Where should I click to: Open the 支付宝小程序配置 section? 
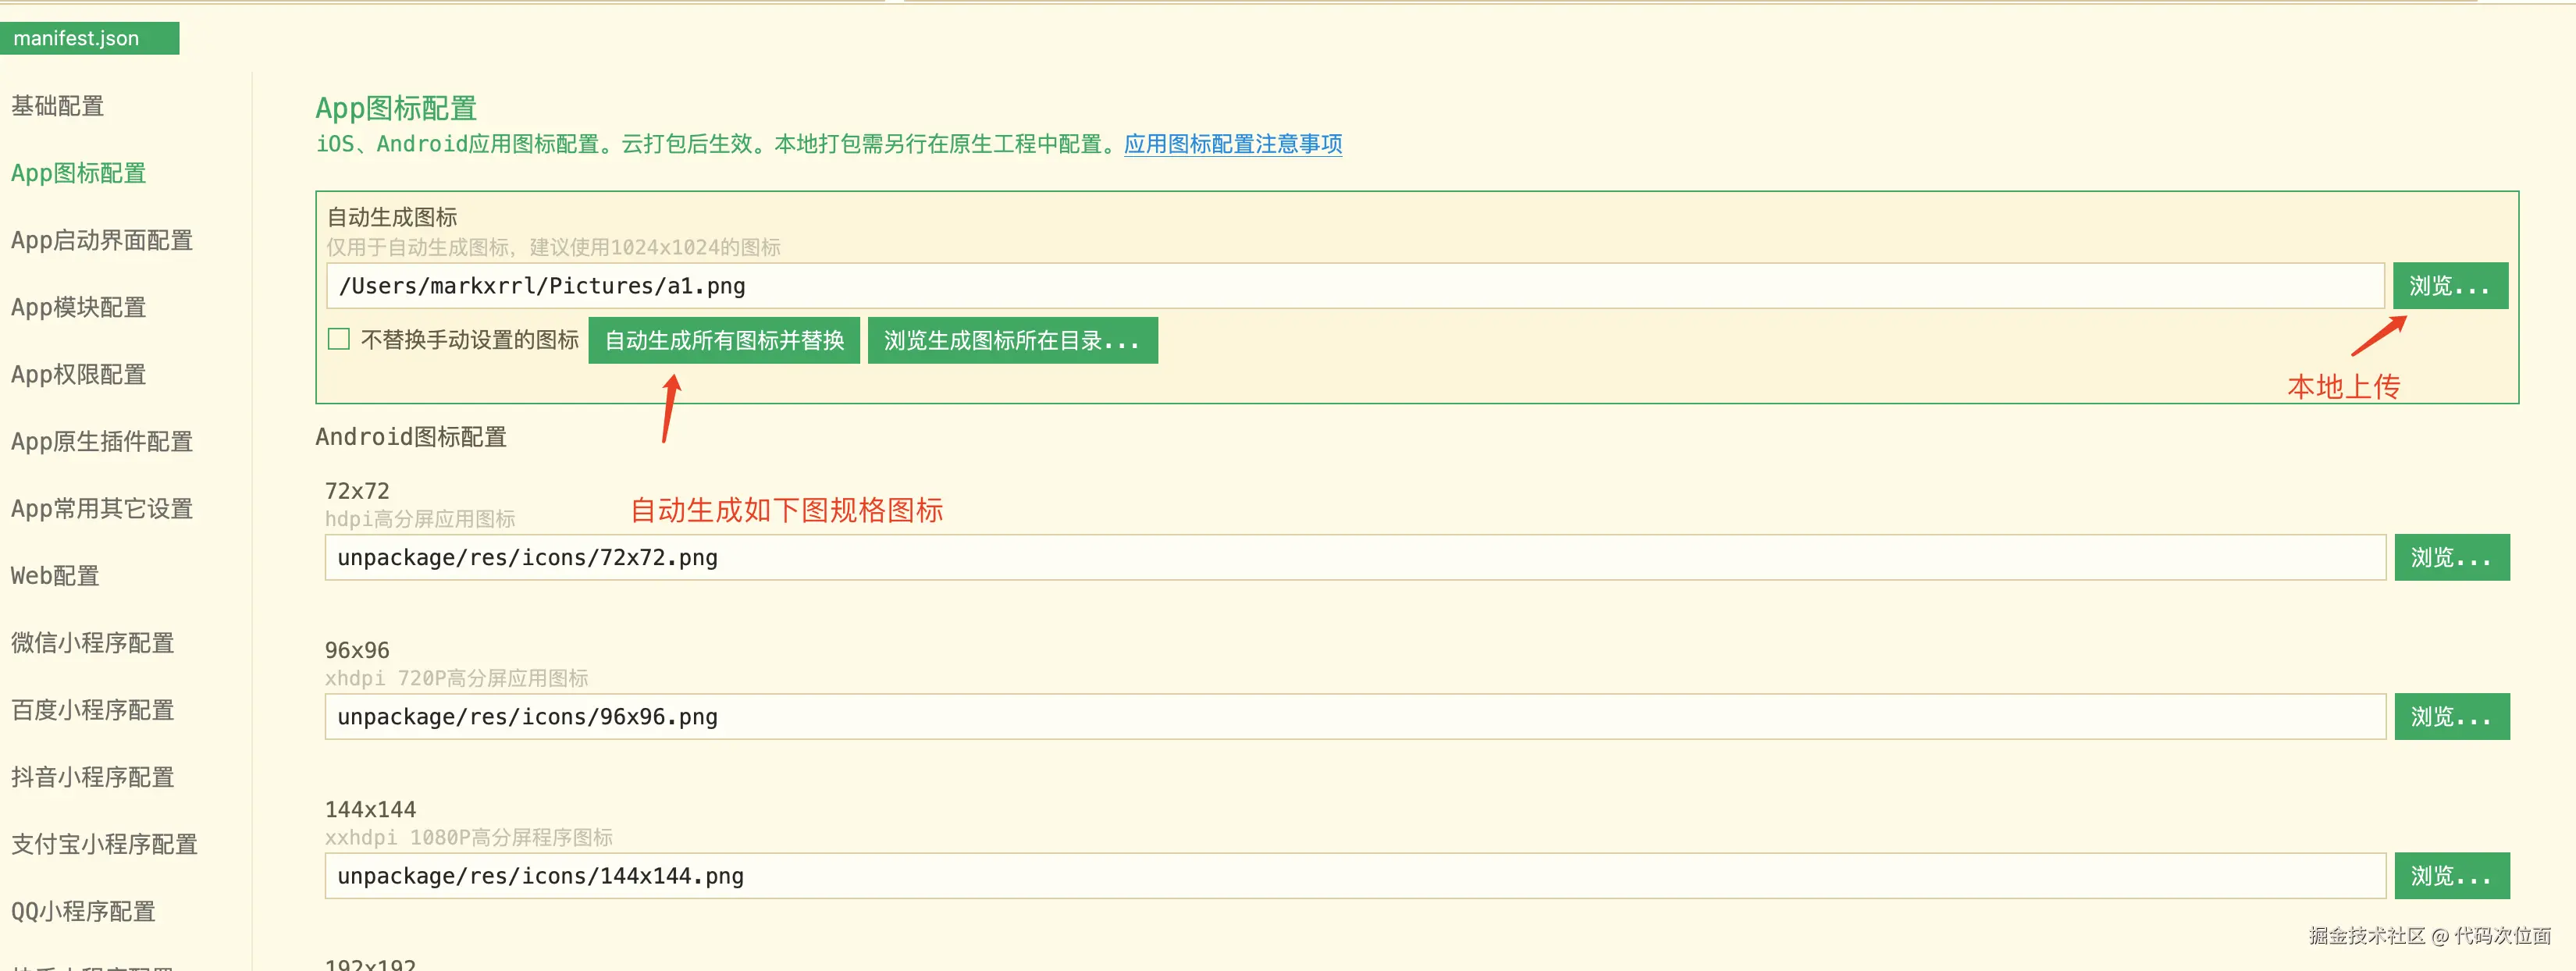(104, 844)
